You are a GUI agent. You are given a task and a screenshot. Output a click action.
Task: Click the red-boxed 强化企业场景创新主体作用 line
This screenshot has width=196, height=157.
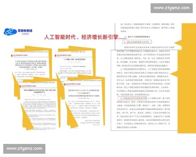(x=137, y=42)
